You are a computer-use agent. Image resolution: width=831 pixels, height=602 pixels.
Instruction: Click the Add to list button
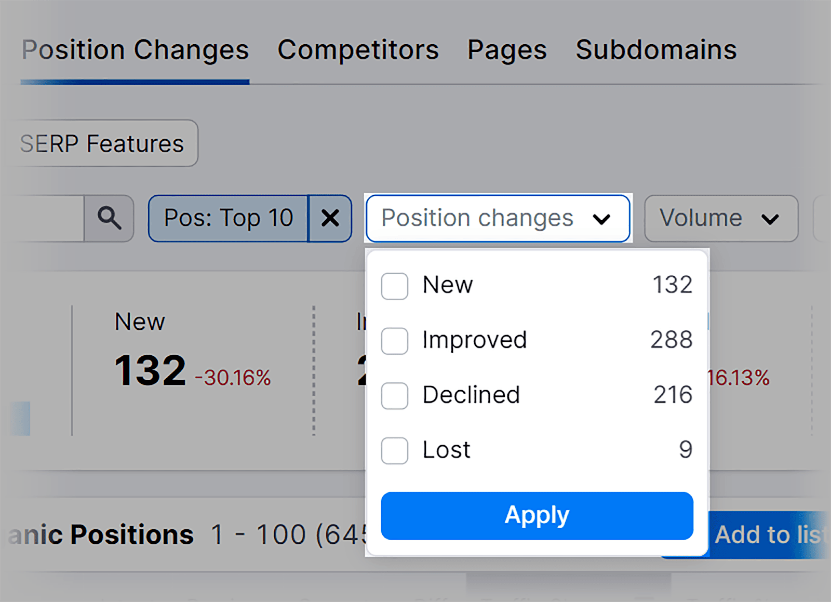click(x=769, y=535)
